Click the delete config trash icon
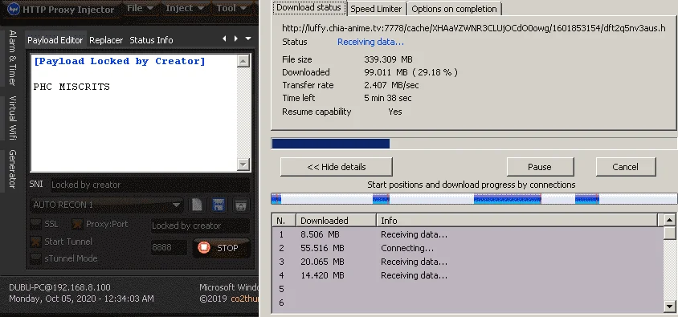 (x=241, y=205)
